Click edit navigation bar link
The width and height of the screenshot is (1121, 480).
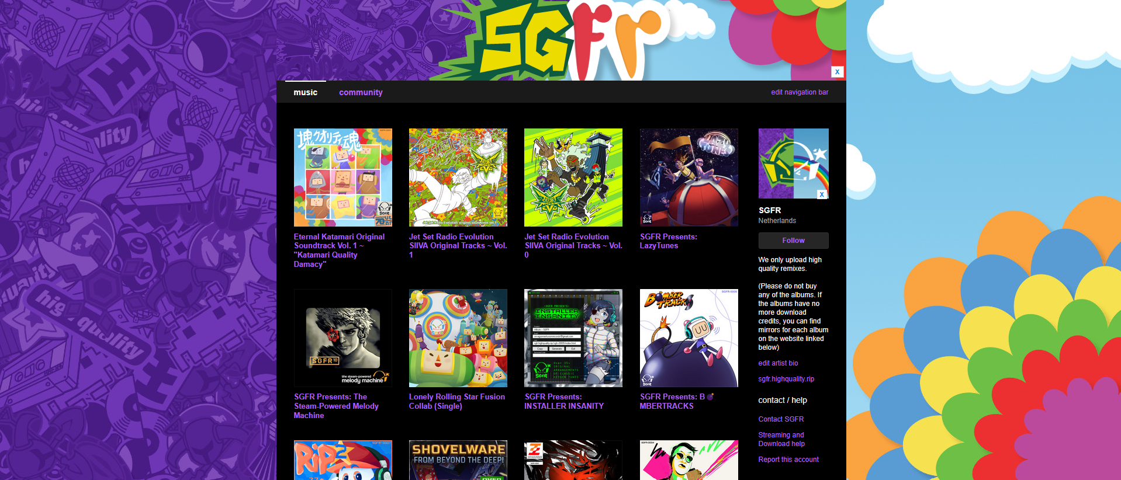click(800, 92)
